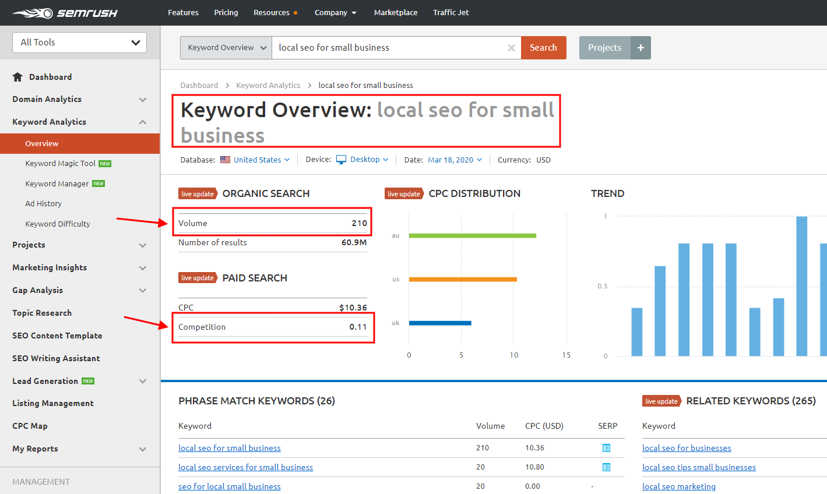Select Overview under Keyword Analytics
827x494 pixels.
click(80, 143)
